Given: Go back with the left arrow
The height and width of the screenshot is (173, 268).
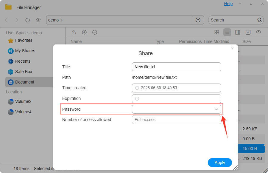Looking at the screenshot, I should pos(6,20).
